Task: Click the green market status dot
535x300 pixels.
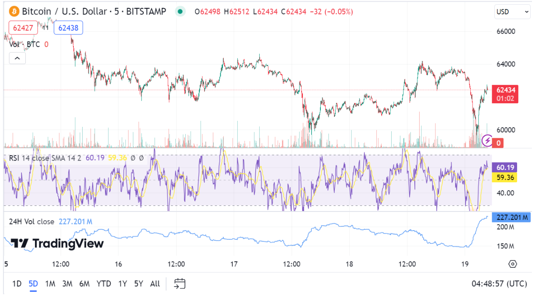Action: point(180,11)
